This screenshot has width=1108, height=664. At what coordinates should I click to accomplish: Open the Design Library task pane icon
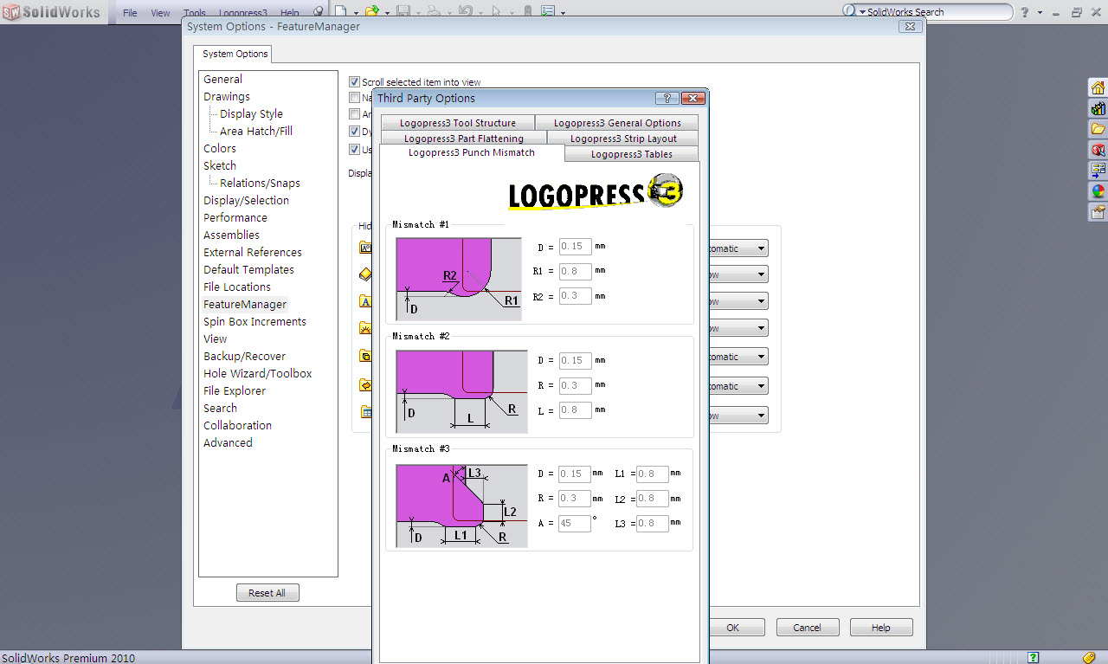[1098, 108]
